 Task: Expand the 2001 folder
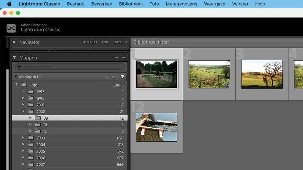coord(24,105)
